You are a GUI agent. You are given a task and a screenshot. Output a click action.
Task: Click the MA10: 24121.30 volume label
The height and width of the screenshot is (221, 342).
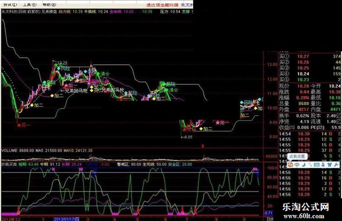point(78,151)
